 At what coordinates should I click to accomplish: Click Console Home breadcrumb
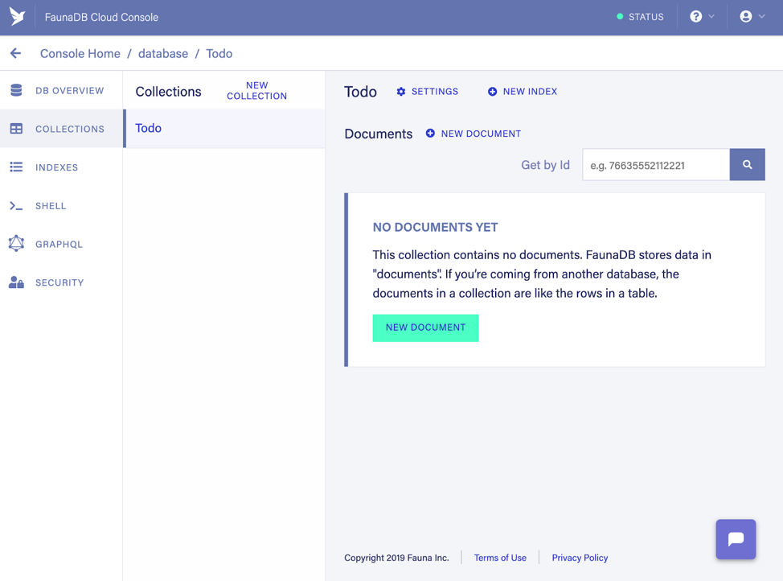80,53
